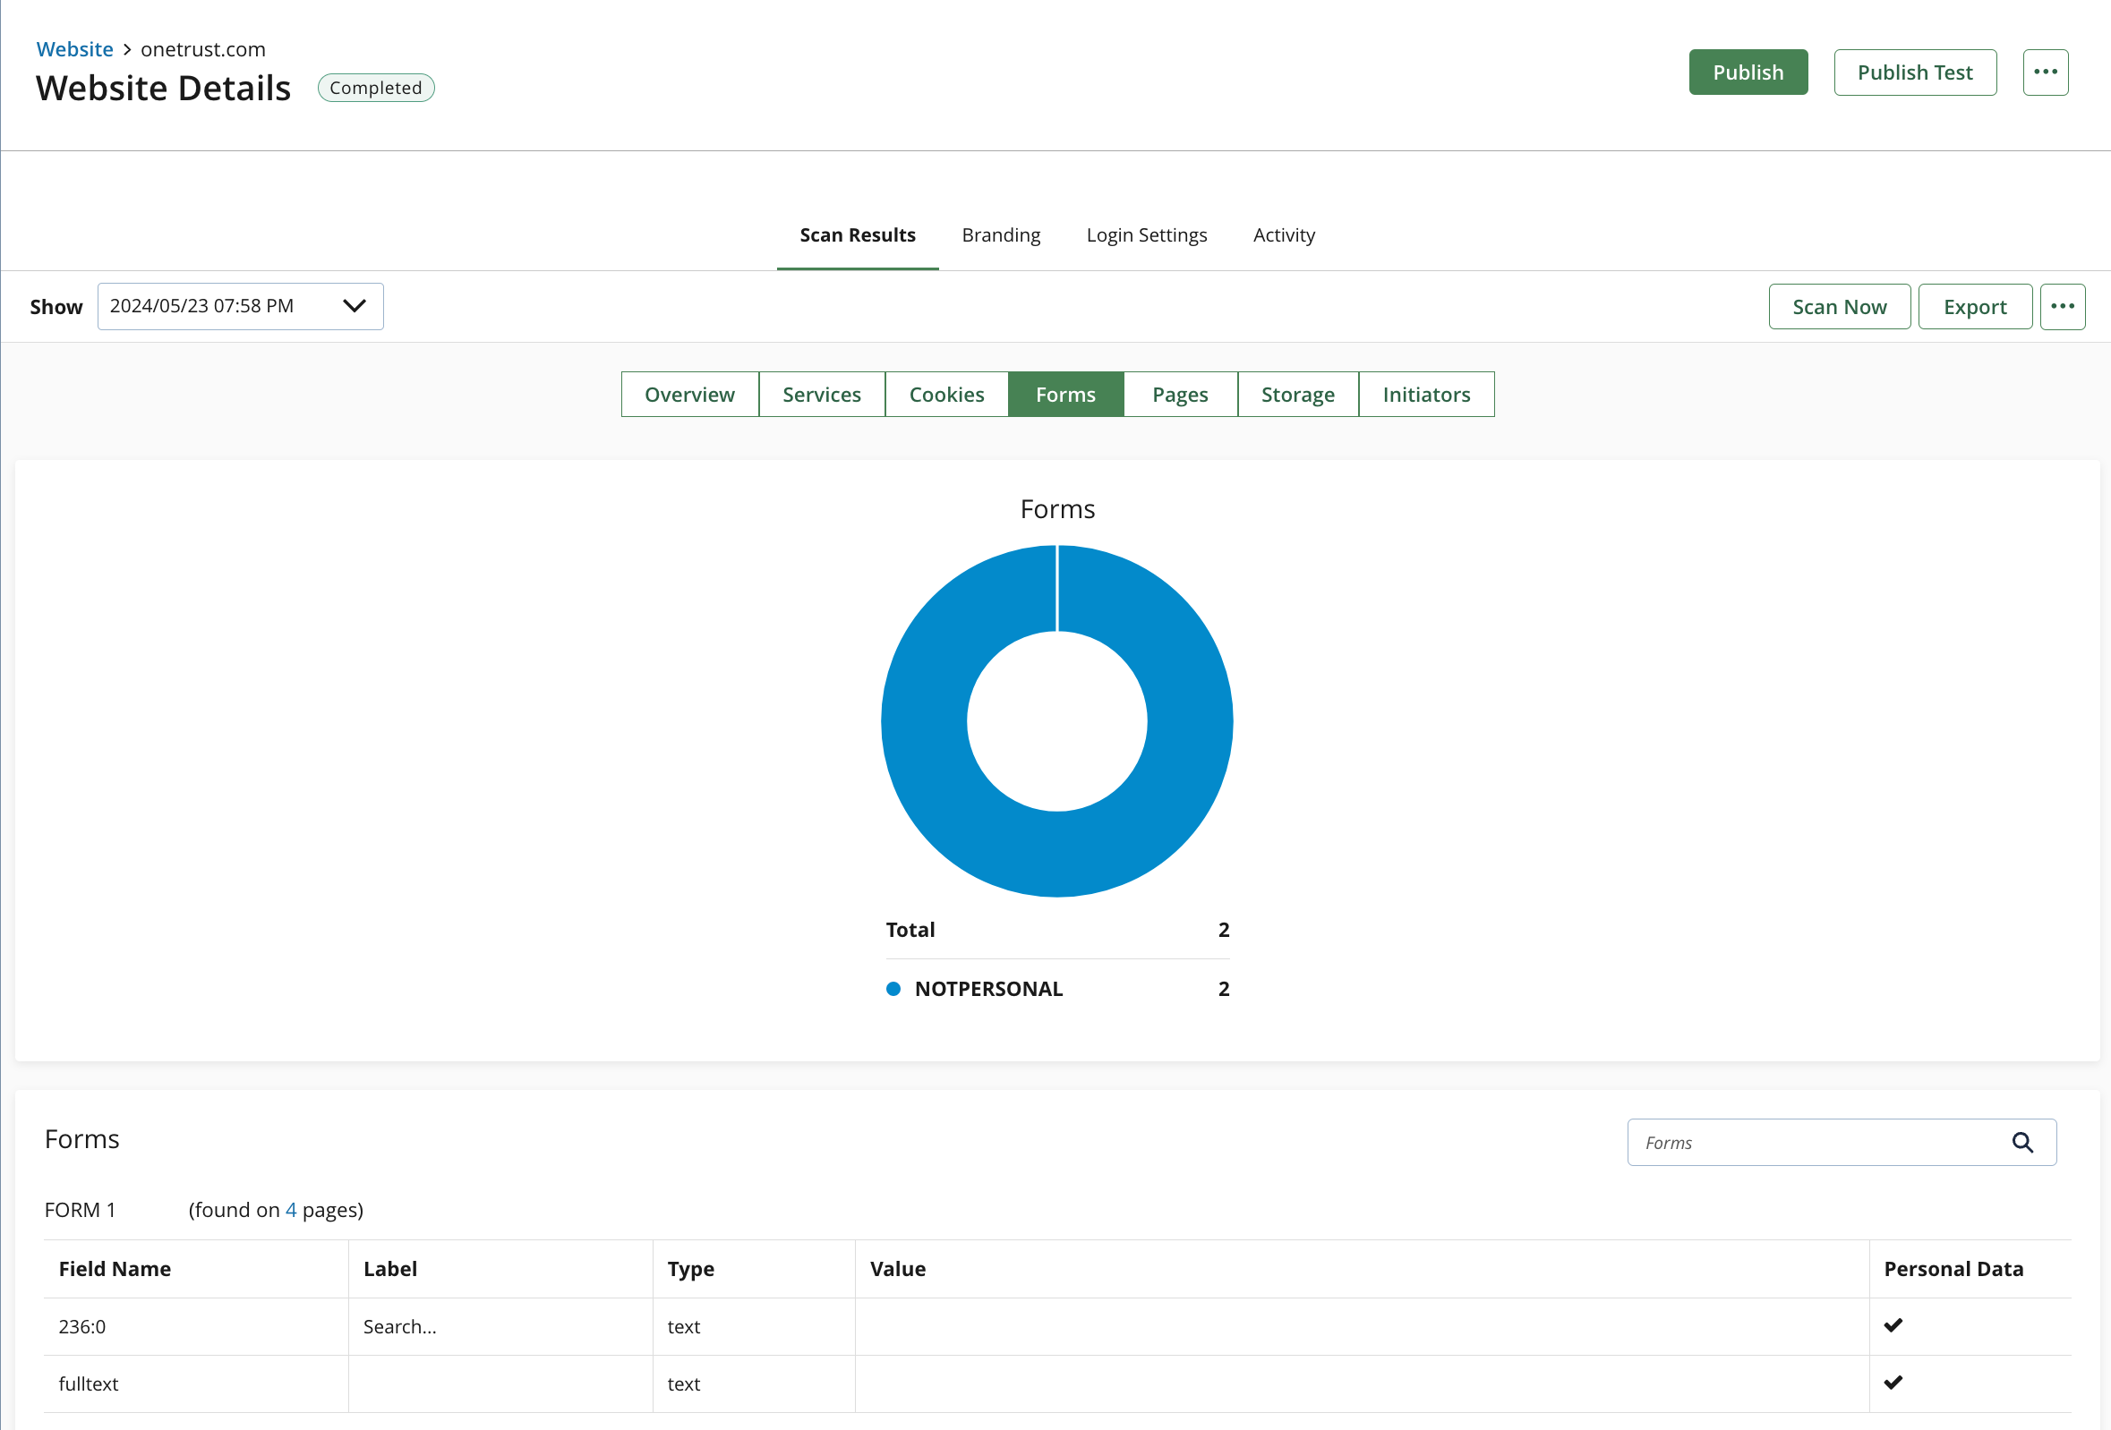
Task: Click the search magnifier icon in Forms field
Action: (2022, 1142)
